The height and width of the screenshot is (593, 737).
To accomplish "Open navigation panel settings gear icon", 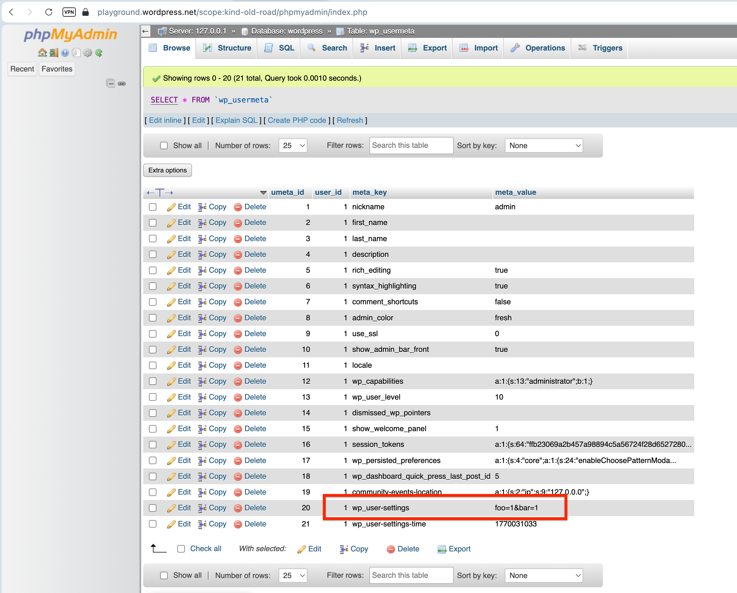I will (x=88, y=53).
